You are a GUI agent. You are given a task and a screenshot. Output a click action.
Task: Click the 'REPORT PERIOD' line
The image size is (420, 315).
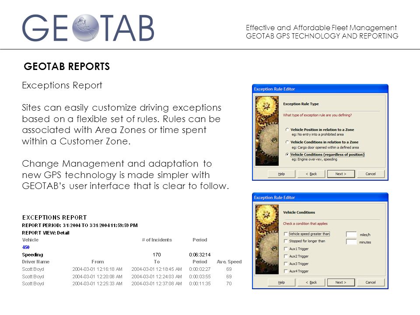pyautogui.click(x=80, y=225)
